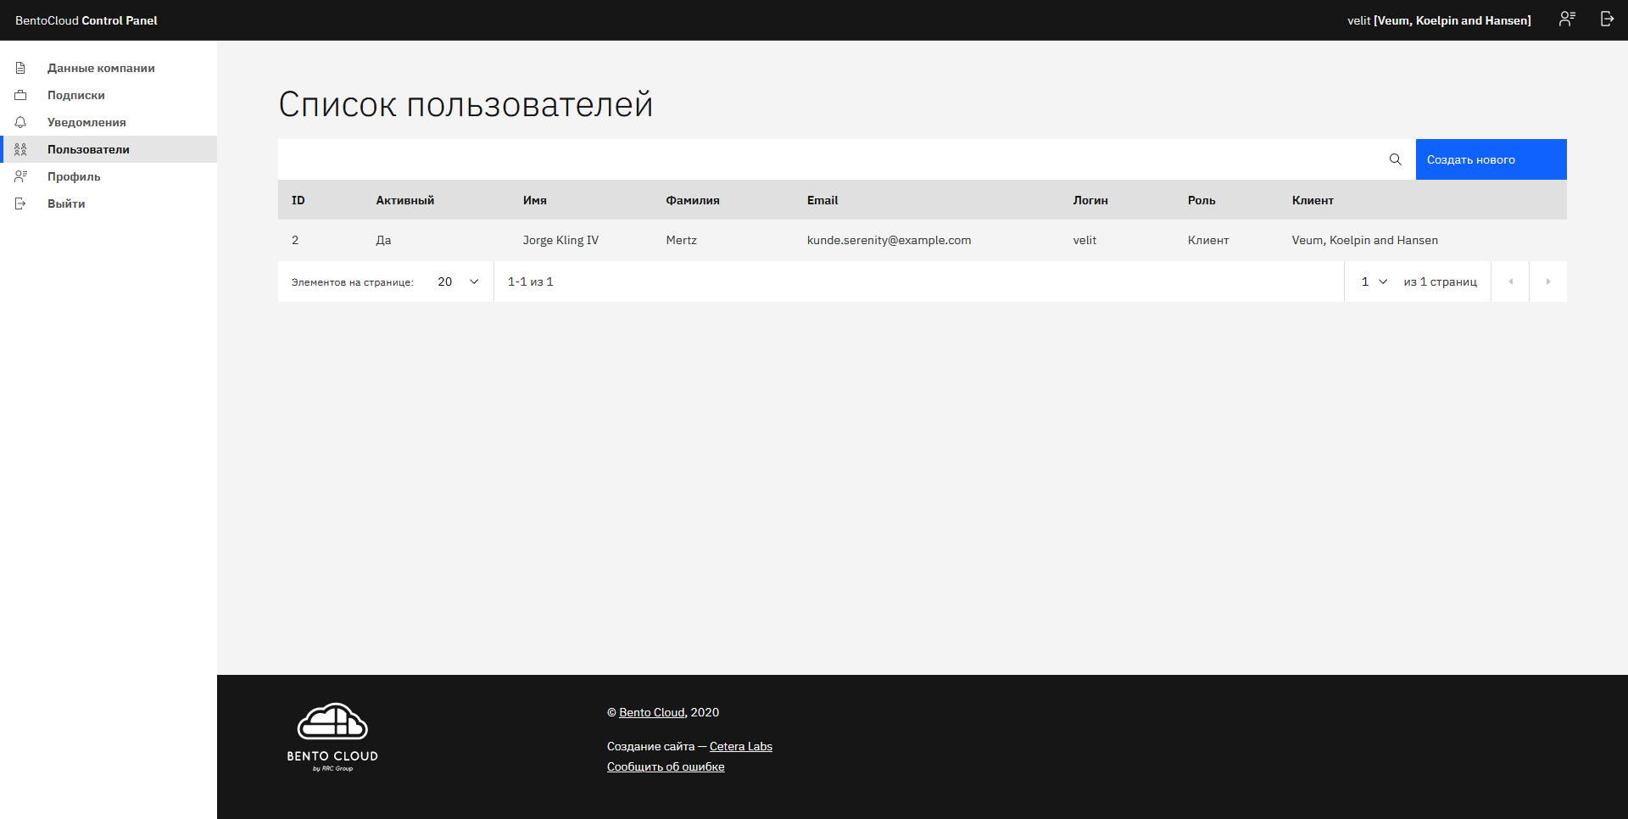
Task: Click the users group icon in sidebar
Action: point(20,149)
